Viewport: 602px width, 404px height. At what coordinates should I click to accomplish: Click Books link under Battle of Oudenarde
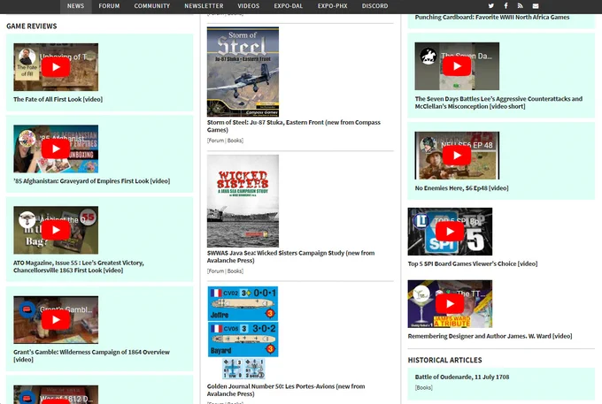coord(424,388)
